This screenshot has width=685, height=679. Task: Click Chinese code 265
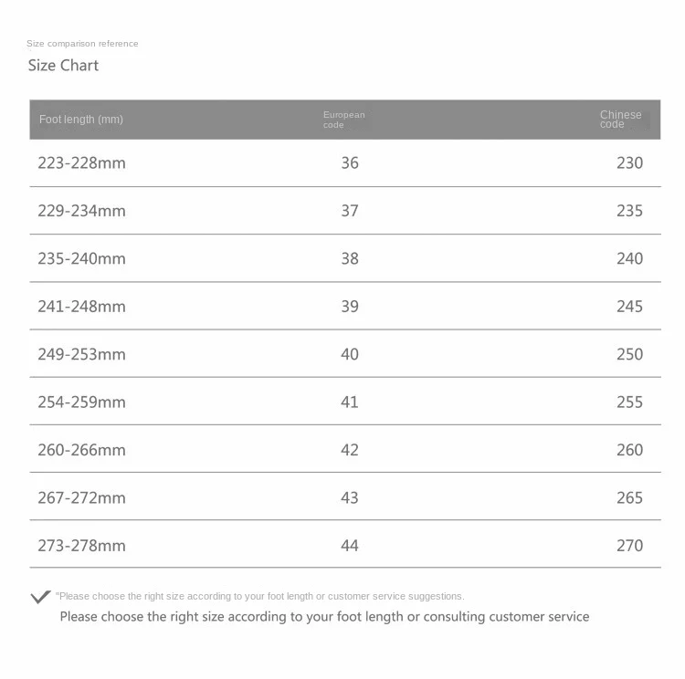(x=629, y=497)
